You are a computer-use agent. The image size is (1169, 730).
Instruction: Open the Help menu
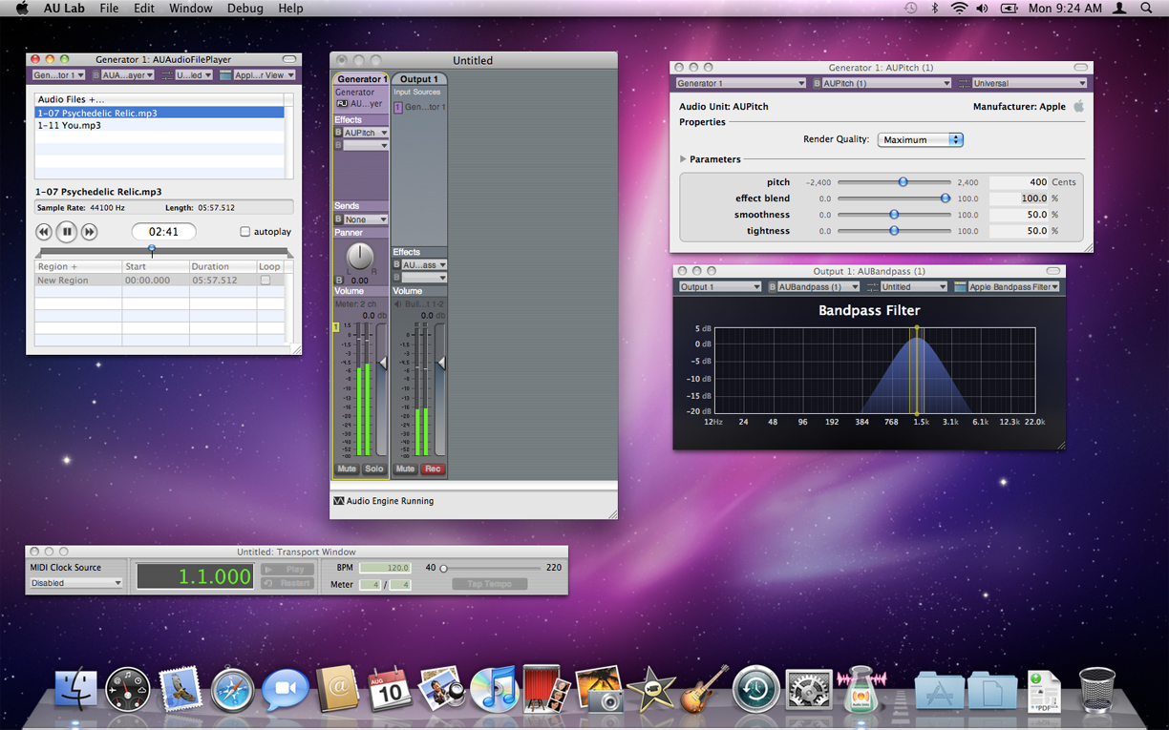pos(290,8)
